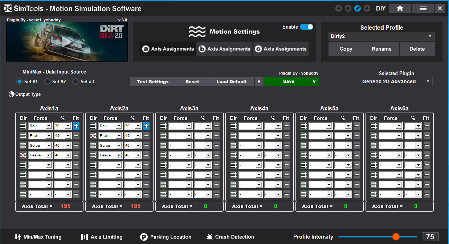Click the inverted direction icon for Axis1a Heave
The height and width of the screenshot is (244, 449).
tap(23, 155)
